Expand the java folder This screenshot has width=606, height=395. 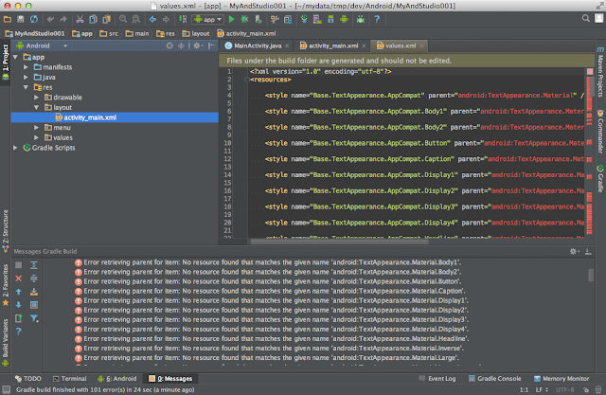[26, 78]
